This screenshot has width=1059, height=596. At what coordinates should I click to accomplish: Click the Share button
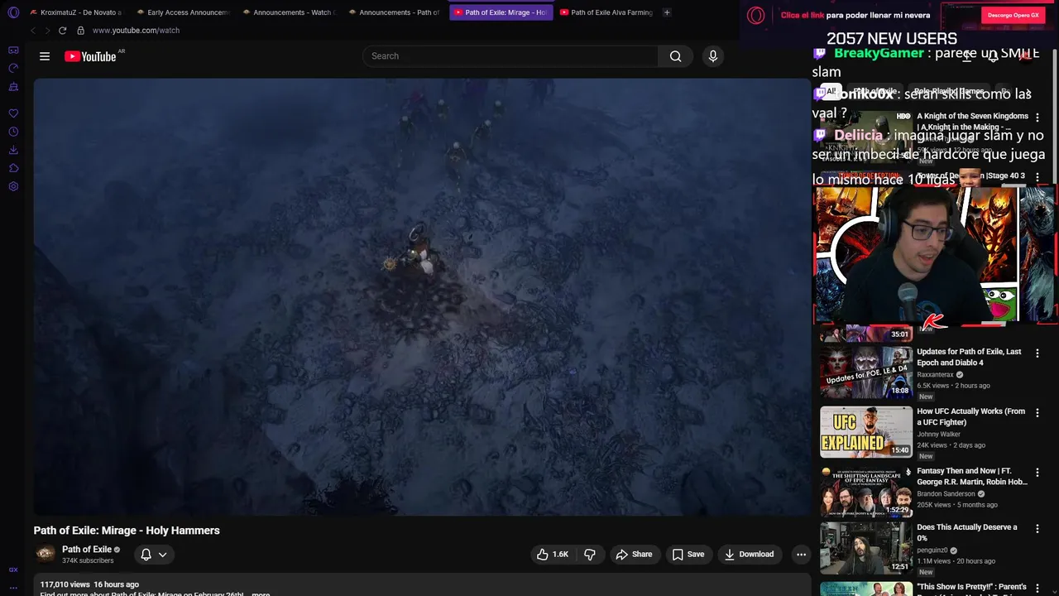pyautogui.click(x=634, y=555)
